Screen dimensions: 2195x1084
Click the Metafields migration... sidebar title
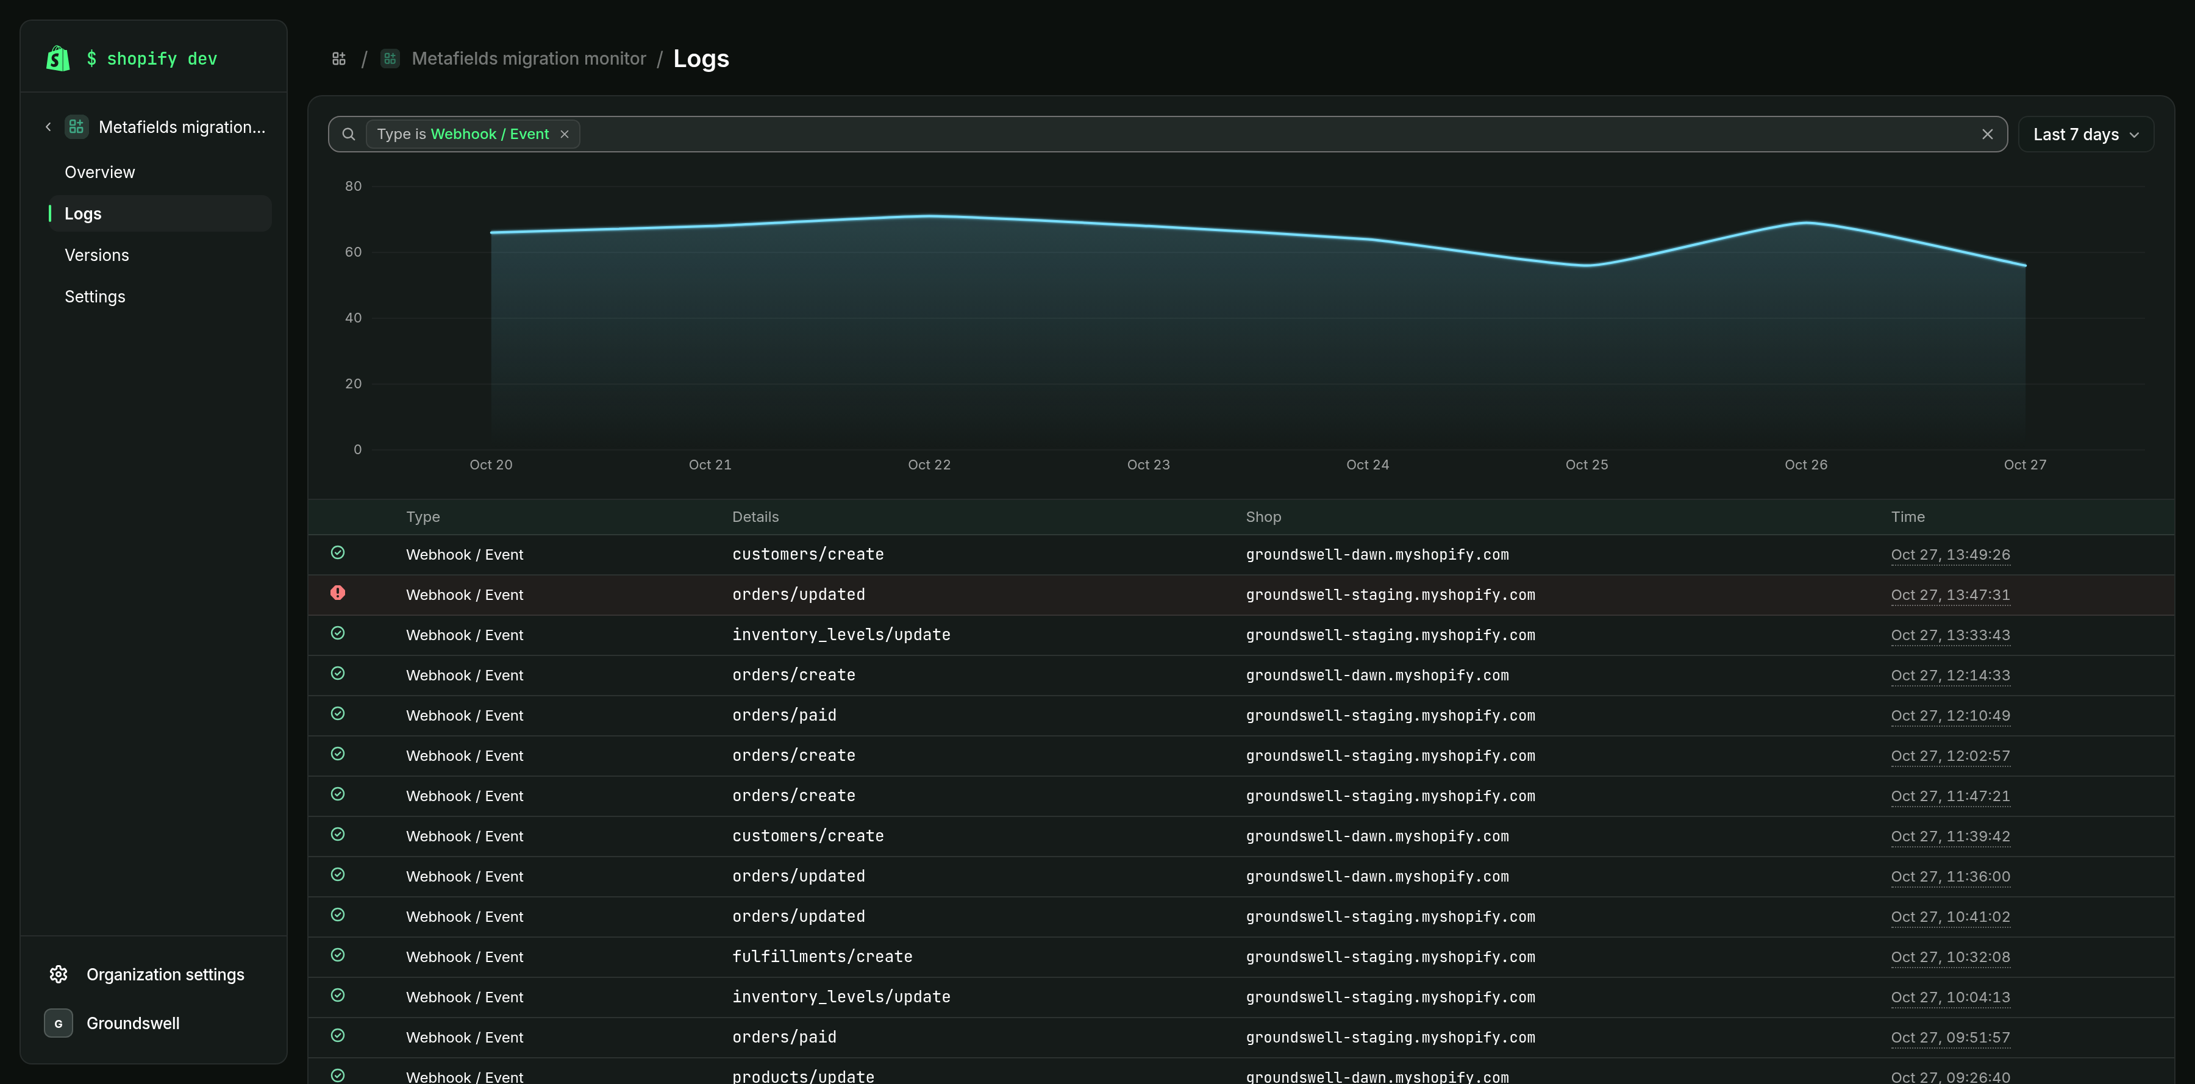pyautogui.click(x=182, y=127)
